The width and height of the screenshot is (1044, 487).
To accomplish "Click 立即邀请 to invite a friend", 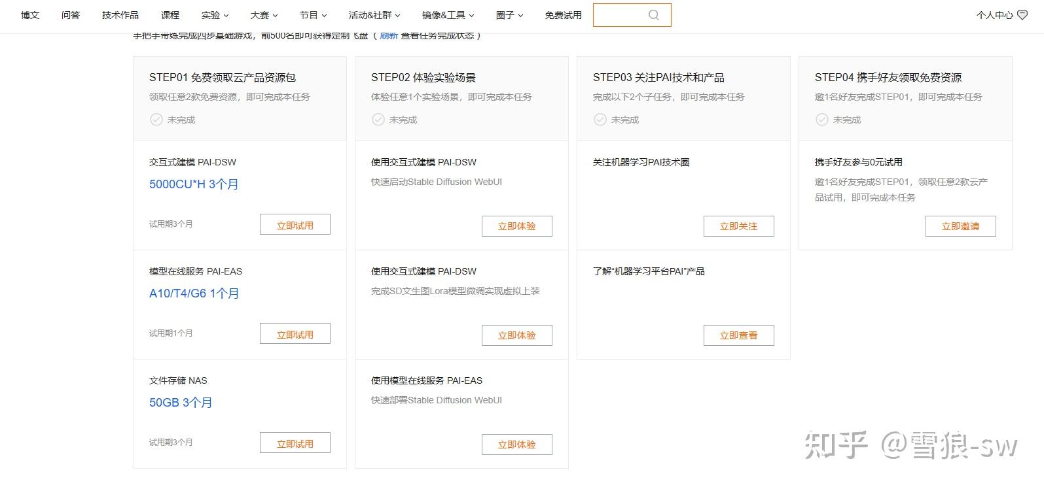I will pos(960,226).
